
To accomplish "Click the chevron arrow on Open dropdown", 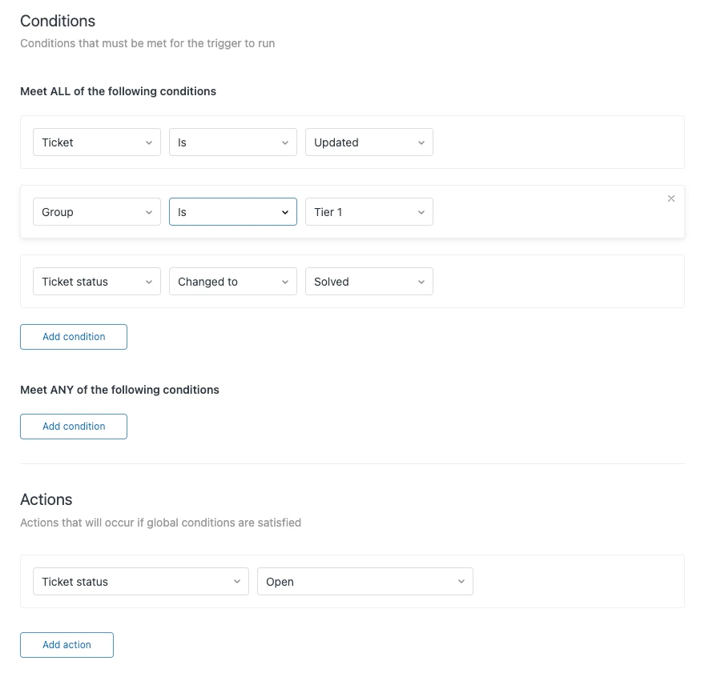I will (461, 582).
